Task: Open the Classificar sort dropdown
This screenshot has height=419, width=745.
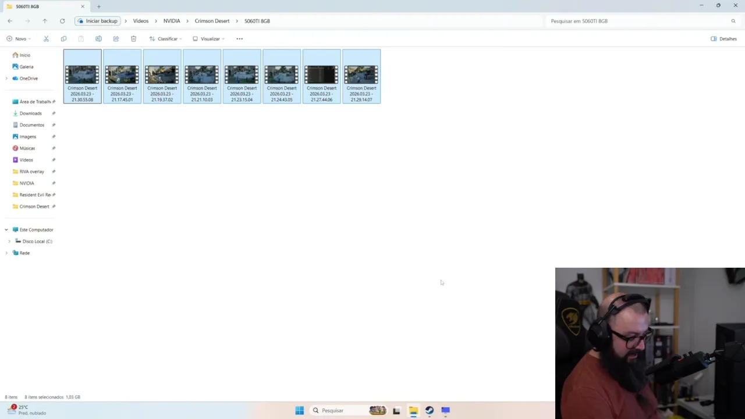Action: (165, 39)
